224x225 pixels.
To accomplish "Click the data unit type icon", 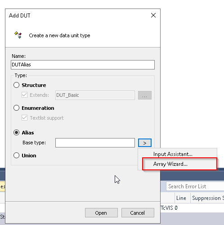I will tap(18, 35).
